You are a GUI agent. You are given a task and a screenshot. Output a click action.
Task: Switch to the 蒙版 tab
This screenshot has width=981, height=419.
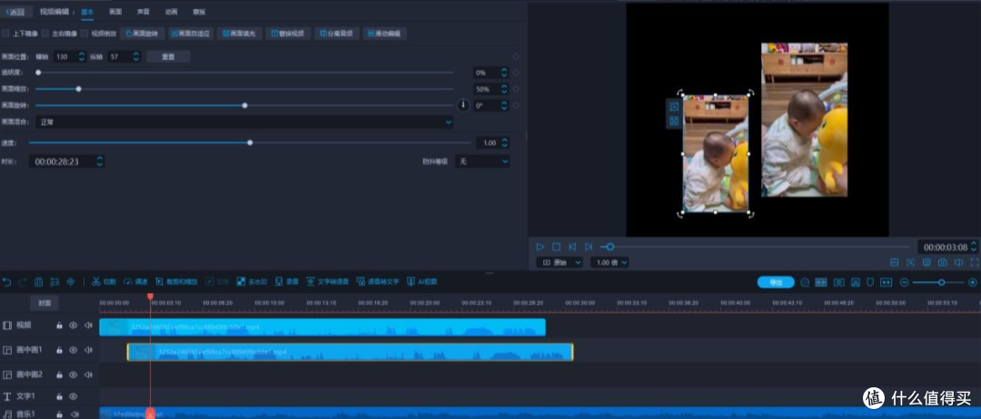(199, 12)
